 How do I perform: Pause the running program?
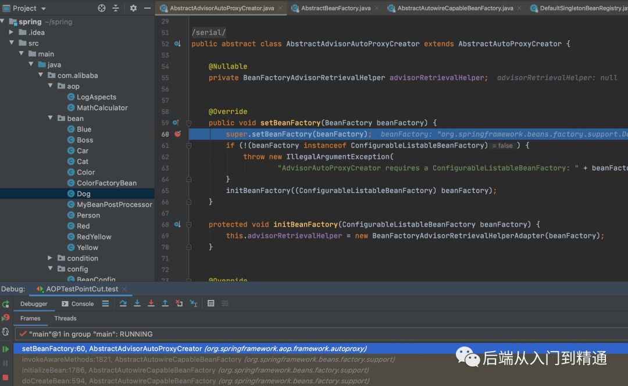6,363
